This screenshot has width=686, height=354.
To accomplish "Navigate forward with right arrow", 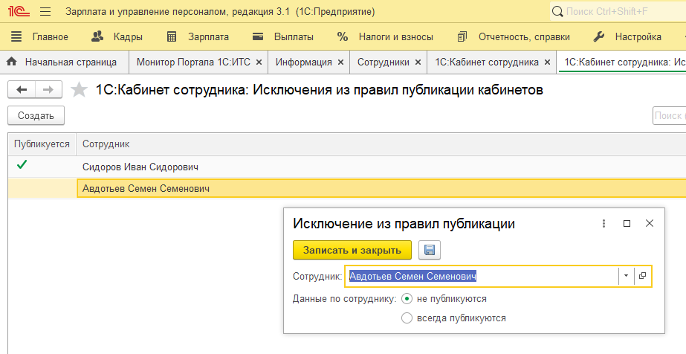I will coord(48,90).
